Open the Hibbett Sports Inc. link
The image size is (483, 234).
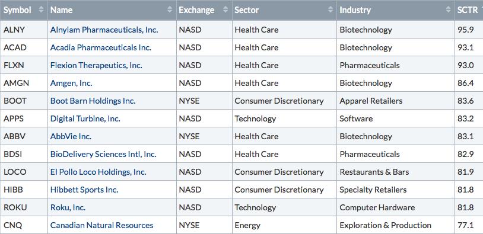(x=84, y=190)
